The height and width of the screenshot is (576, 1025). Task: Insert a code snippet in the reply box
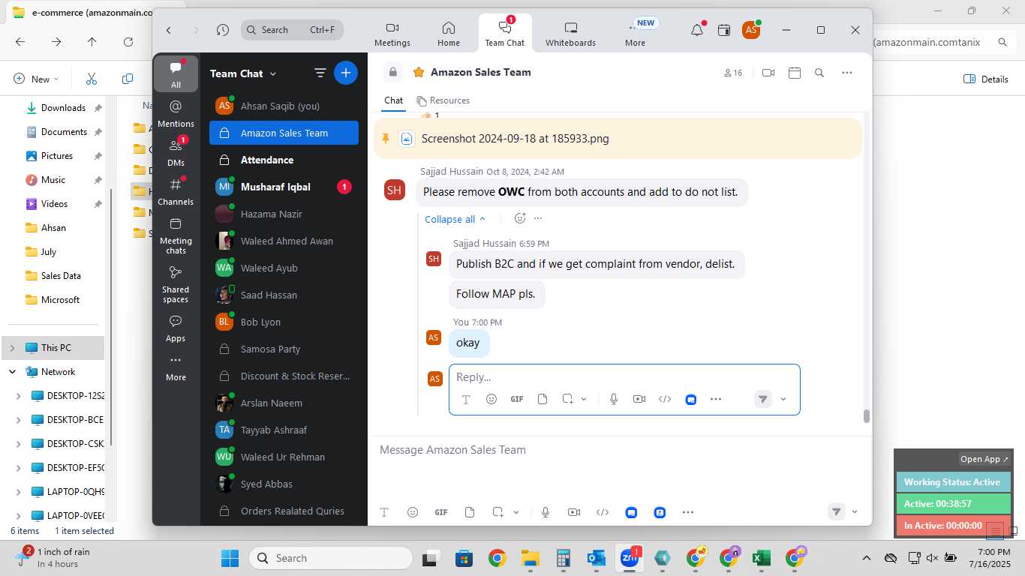point(665,399)
